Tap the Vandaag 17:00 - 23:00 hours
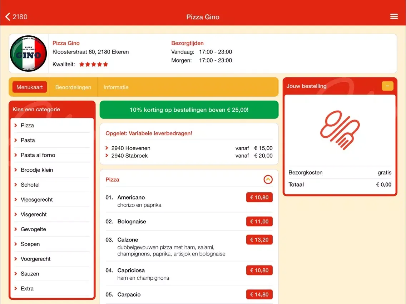Image resolution: width=406 pixels, height=304 pixels. click(x=202, y=52)
